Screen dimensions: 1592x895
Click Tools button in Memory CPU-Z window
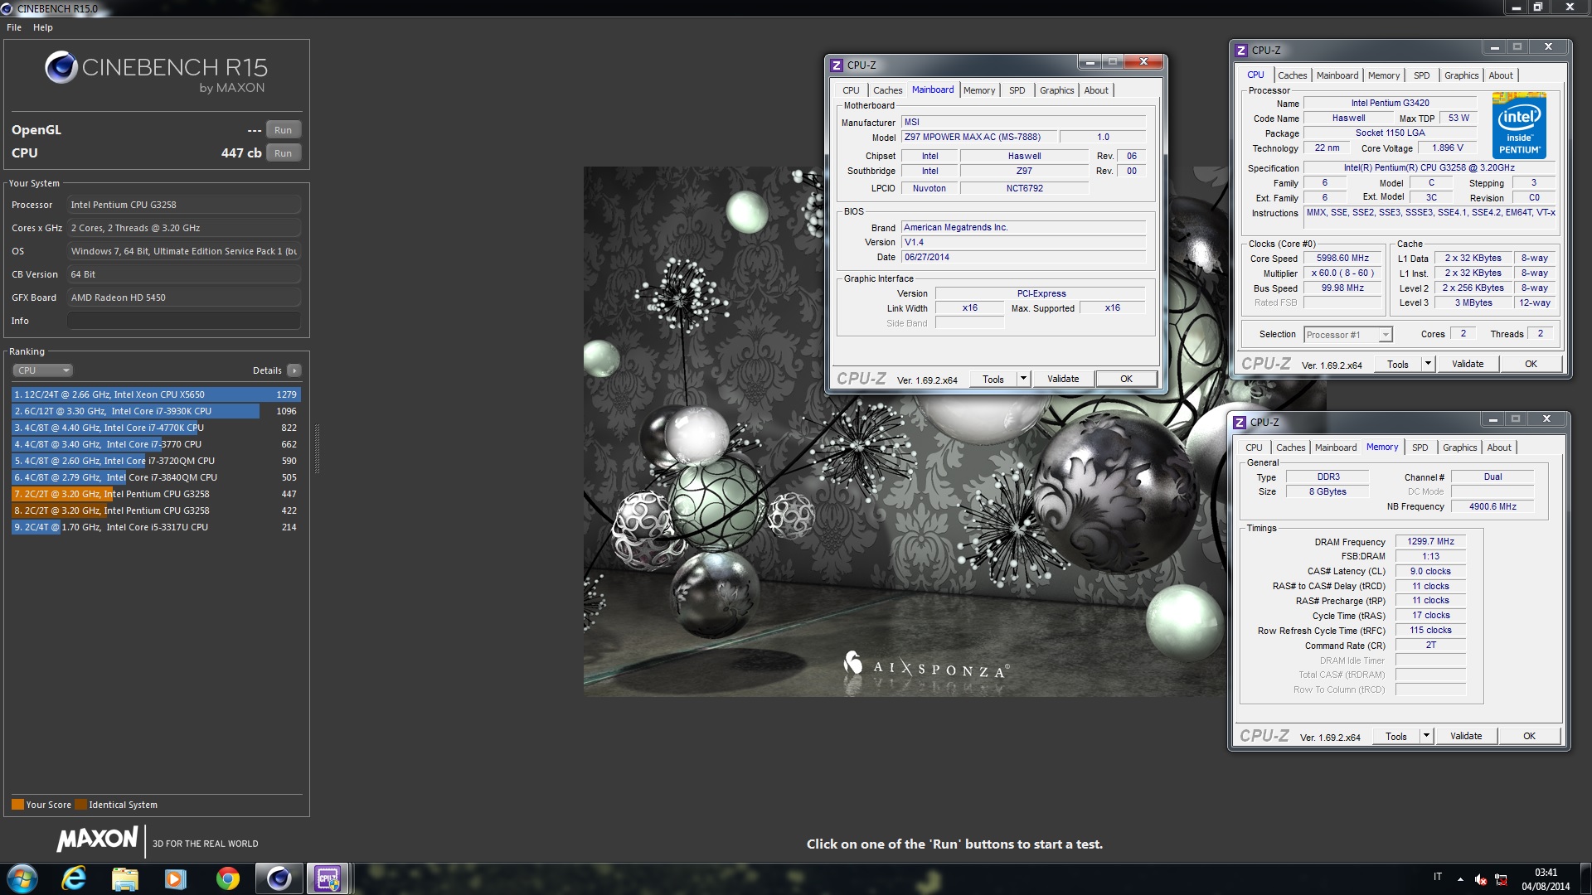click(1396, 736)
